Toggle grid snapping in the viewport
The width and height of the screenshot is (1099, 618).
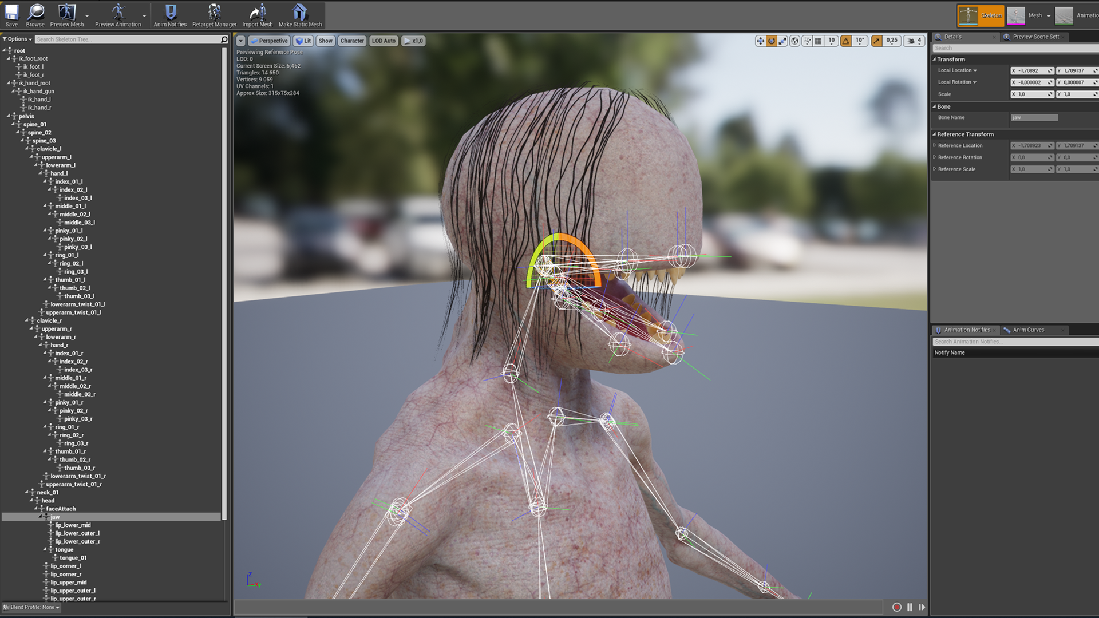819,41
